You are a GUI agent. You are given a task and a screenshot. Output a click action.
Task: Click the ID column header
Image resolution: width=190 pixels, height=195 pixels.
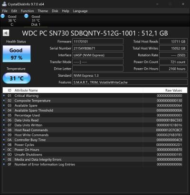tap(9, 90)
